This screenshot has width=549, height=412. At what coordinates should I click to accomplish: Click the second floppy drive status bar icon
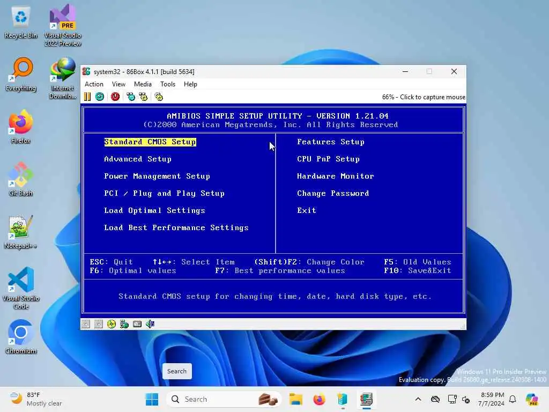click(99, 324)
